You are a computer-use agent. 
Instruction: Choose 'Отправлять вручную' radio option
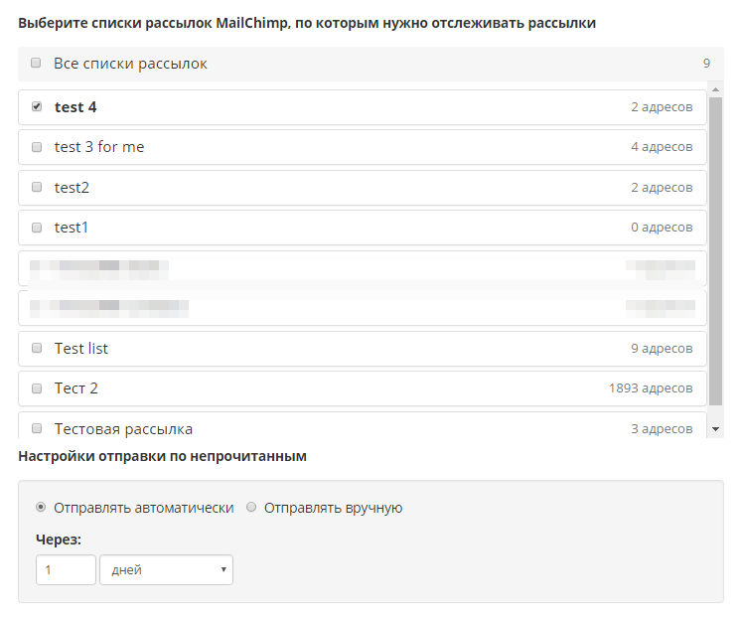[251, 507]
